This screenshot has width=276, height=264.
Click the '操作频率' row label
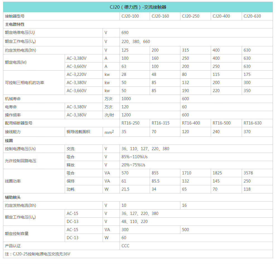coord(13,115)
